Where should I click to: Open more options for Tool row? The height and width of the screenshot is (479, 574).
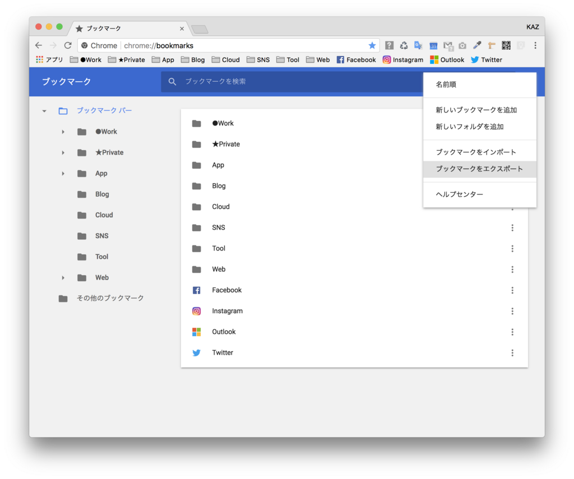click(512, 249)
